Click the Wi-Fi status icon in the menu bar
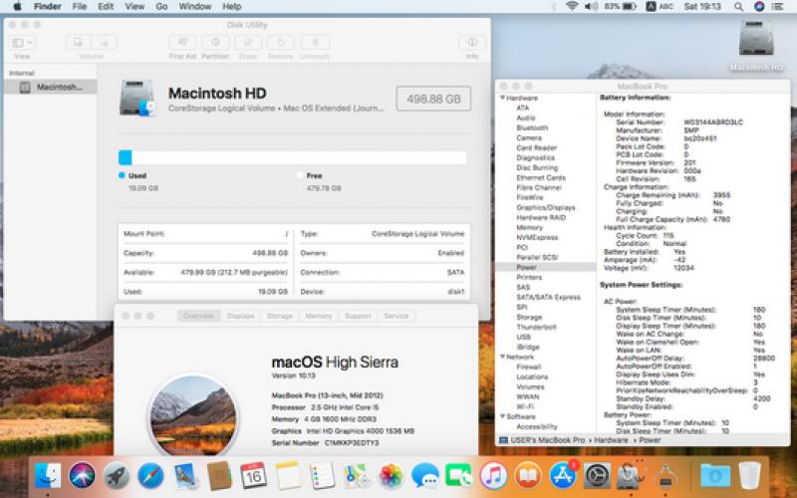The width and height of the screenshot is (797, 498). click(x=572, y=6)
